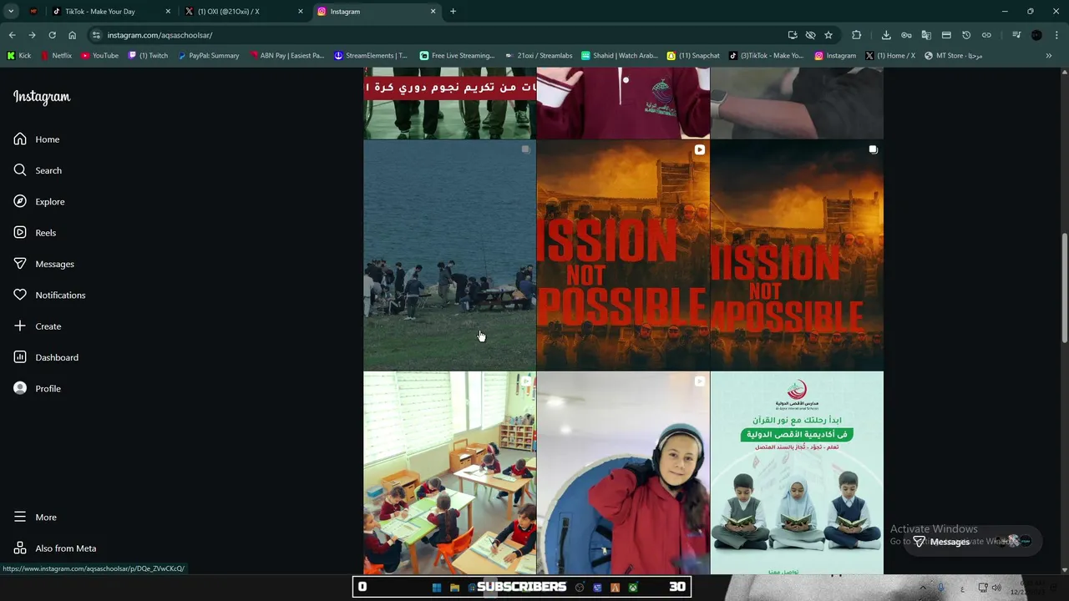
Task: Open the media controls music icon
Action: coord(1016,35)
